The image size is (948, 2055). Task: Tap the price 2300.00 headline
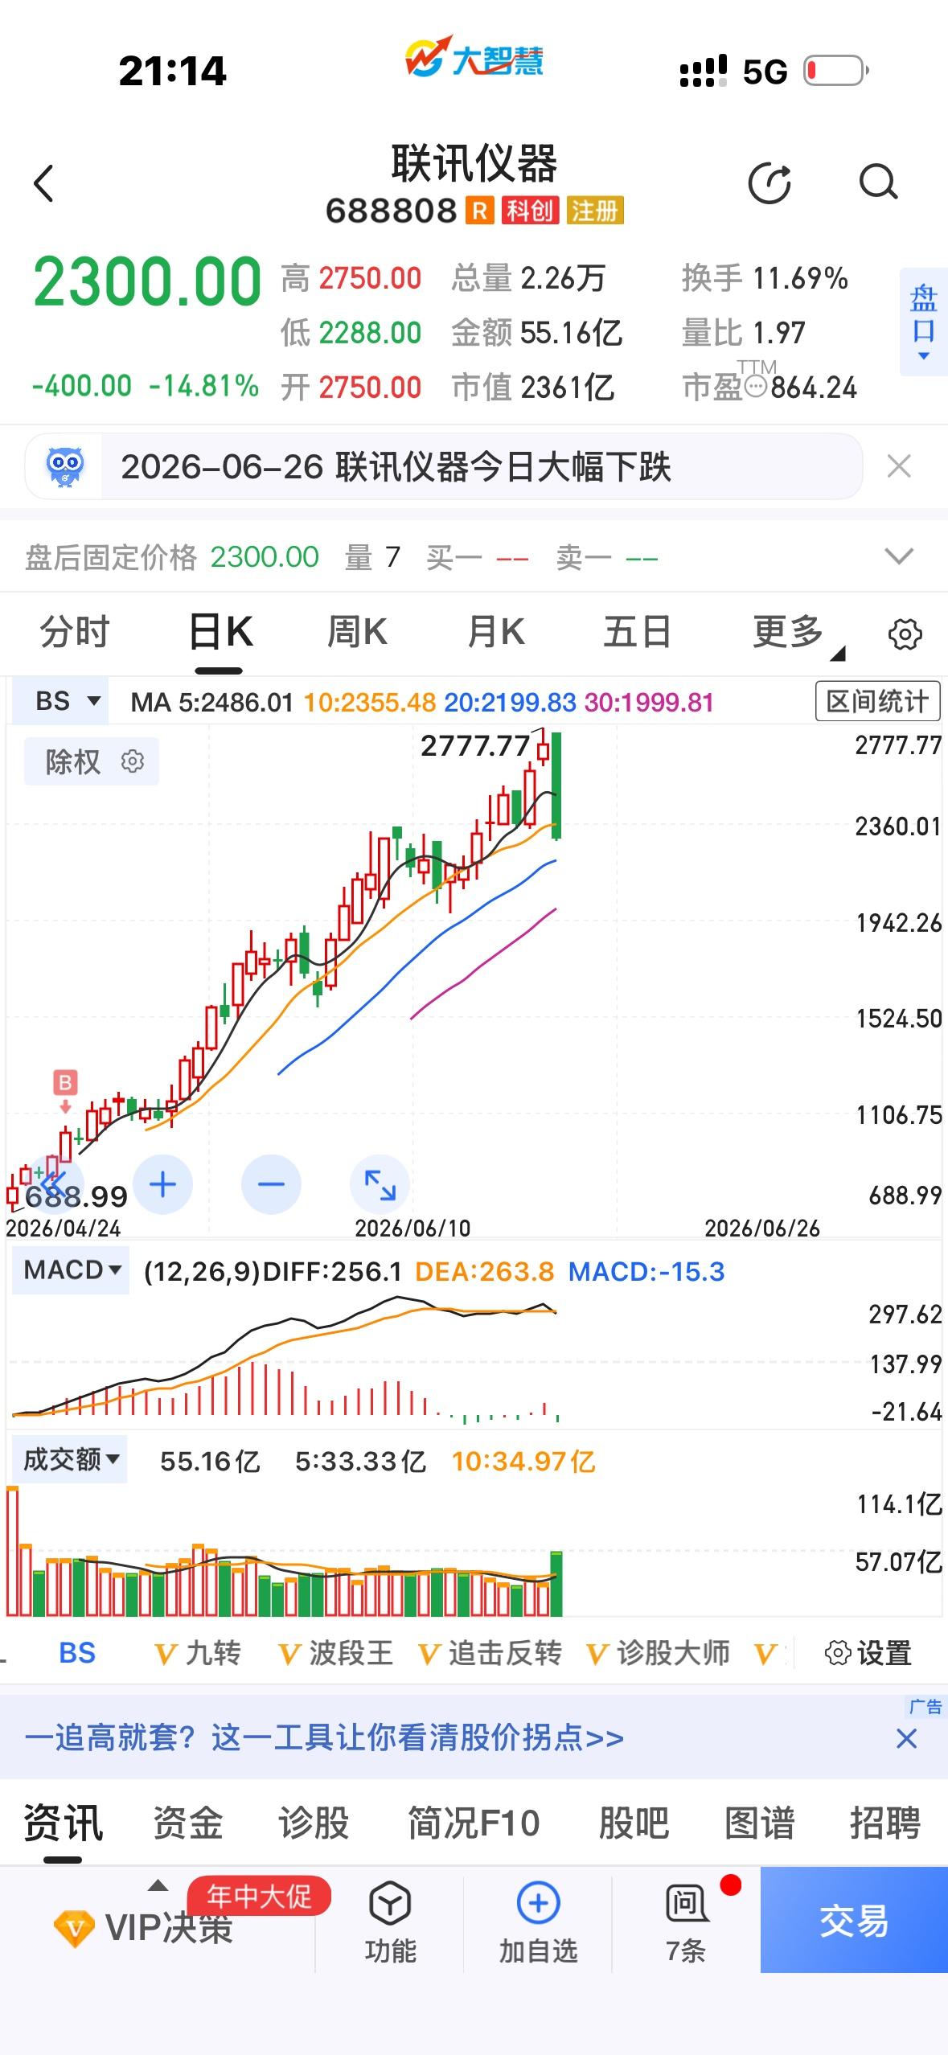click(147, 282)
